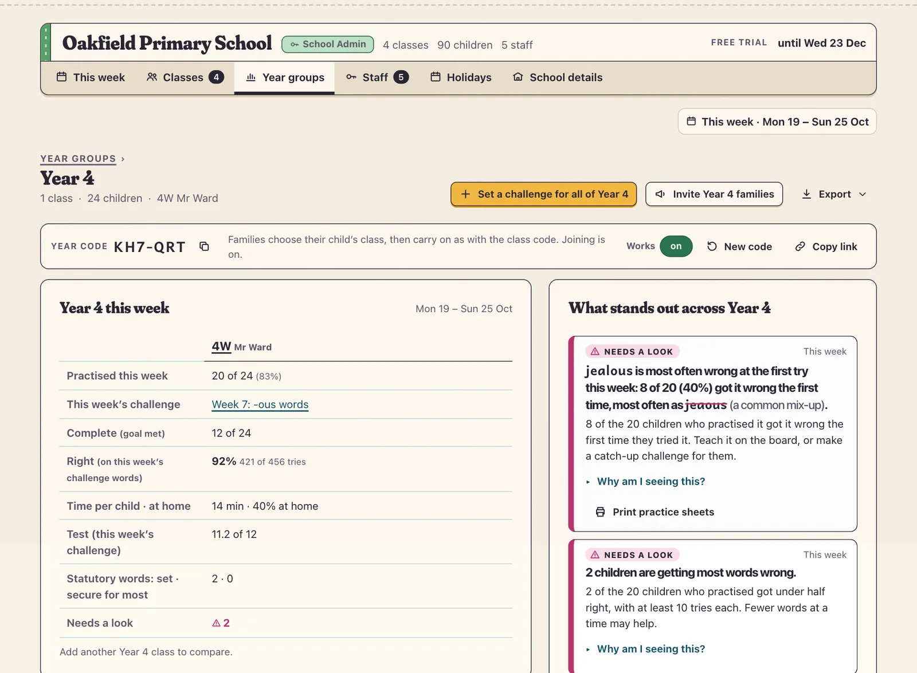Viewport: 917px width, 673px height.
Task: Click the plus icon on Set a challenge
Action: 466,194
